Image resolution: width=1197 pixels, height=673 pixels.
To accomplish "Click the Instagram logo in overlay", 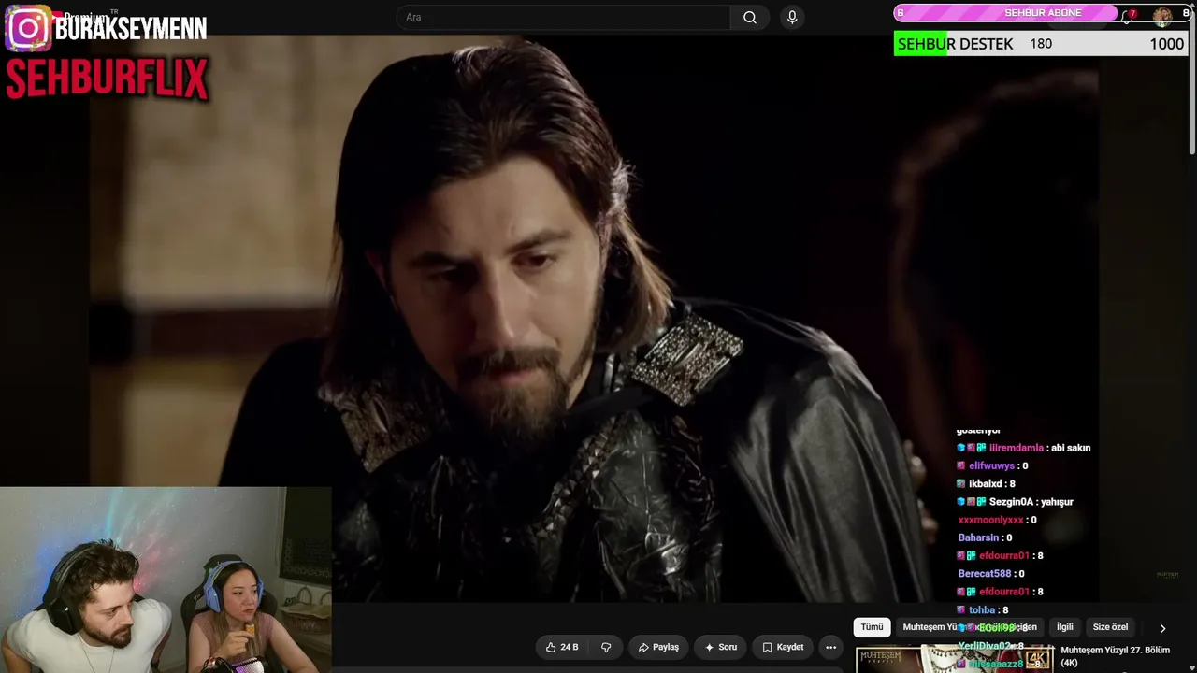I will (x=28, y=28).
